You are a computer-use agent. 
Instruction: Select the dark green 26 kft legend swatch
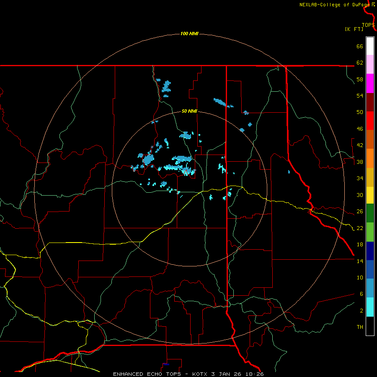coord(370,213)
